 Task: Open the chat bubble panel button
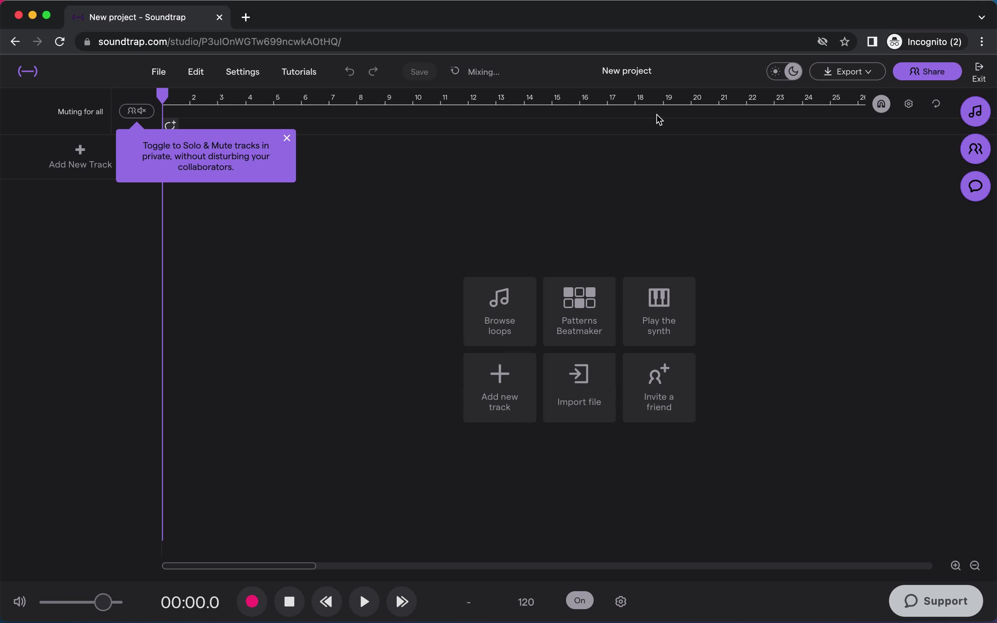(975, 186)
